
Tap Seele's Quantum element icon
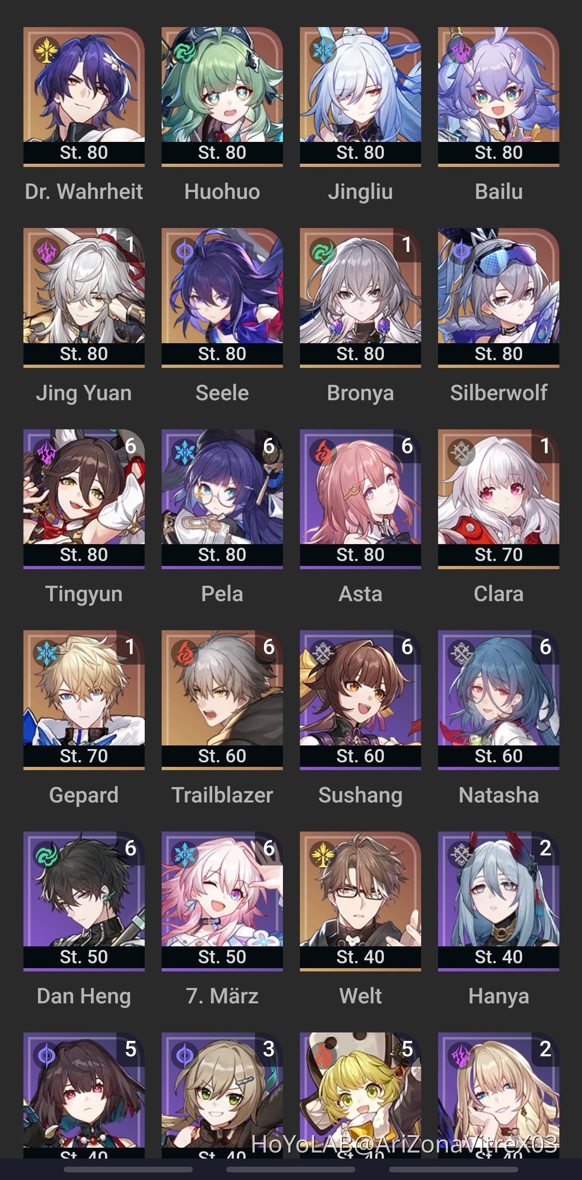tap(185, 251)
